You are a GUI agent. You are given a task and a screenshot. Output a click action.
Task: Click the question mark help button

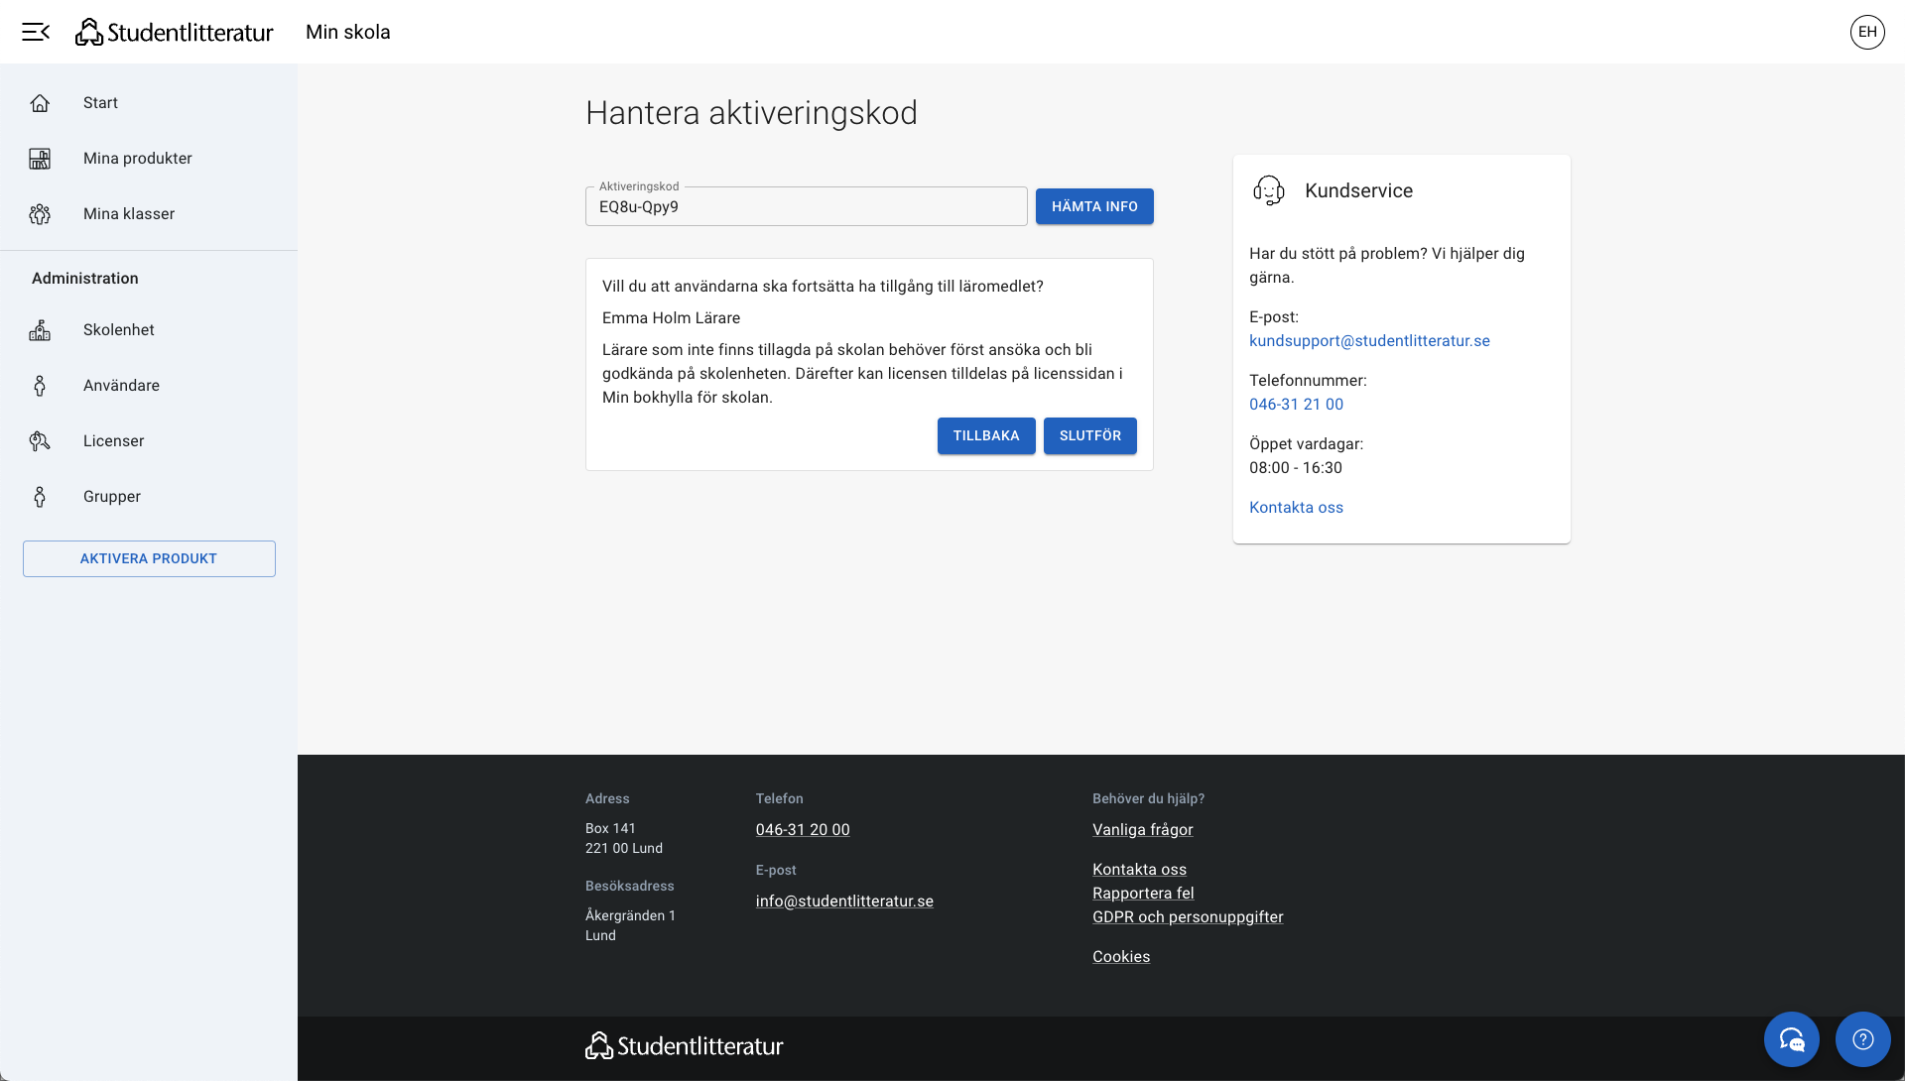click(1862, 1038)
